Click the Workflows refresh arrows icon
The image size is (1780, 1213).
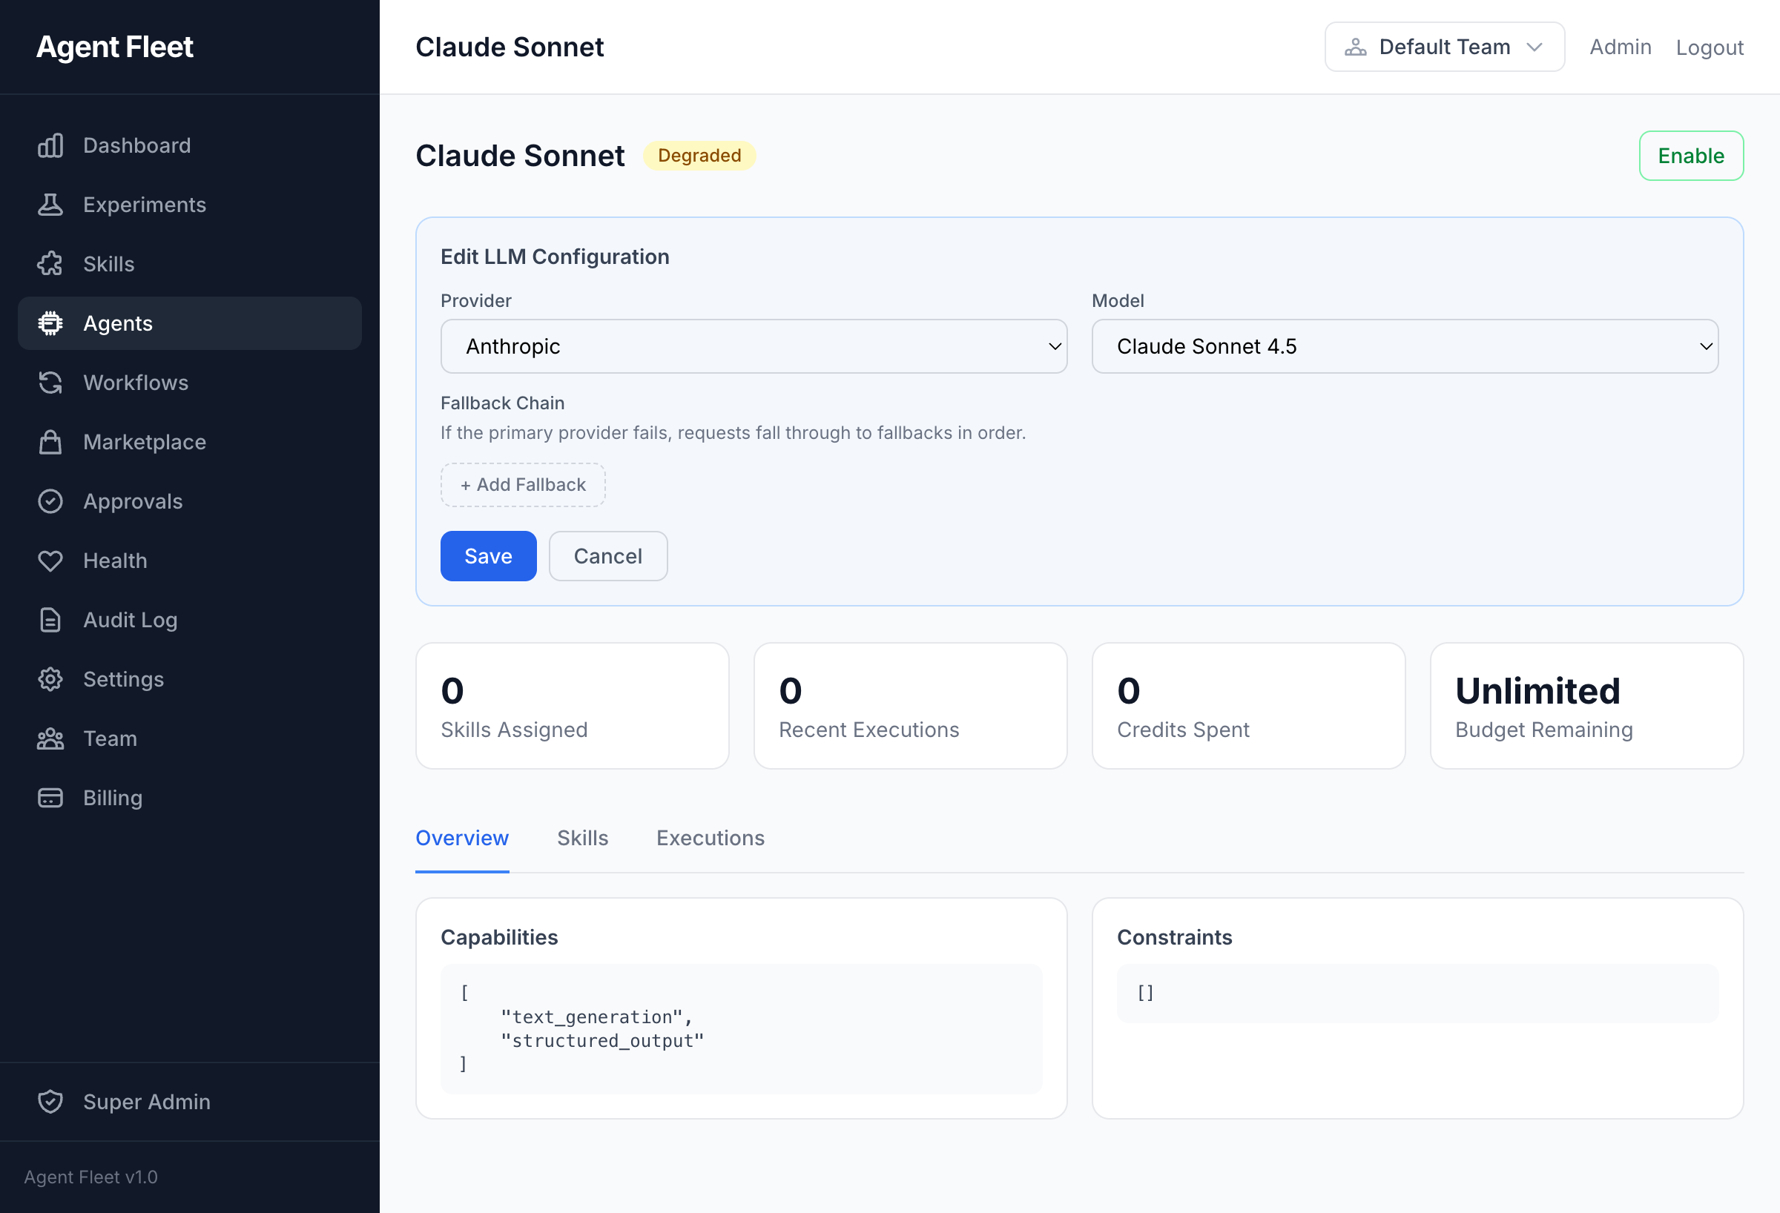coord(50,383)
